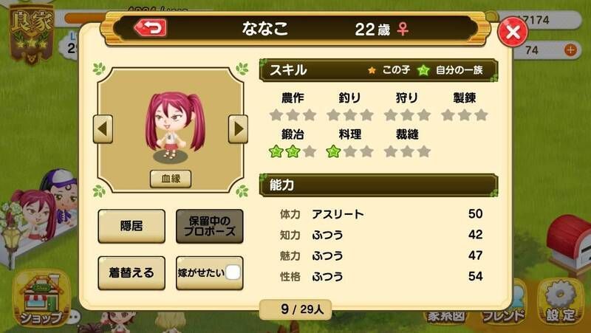
Task: Tap the red mailbox icon
Action: pos(570,243)
